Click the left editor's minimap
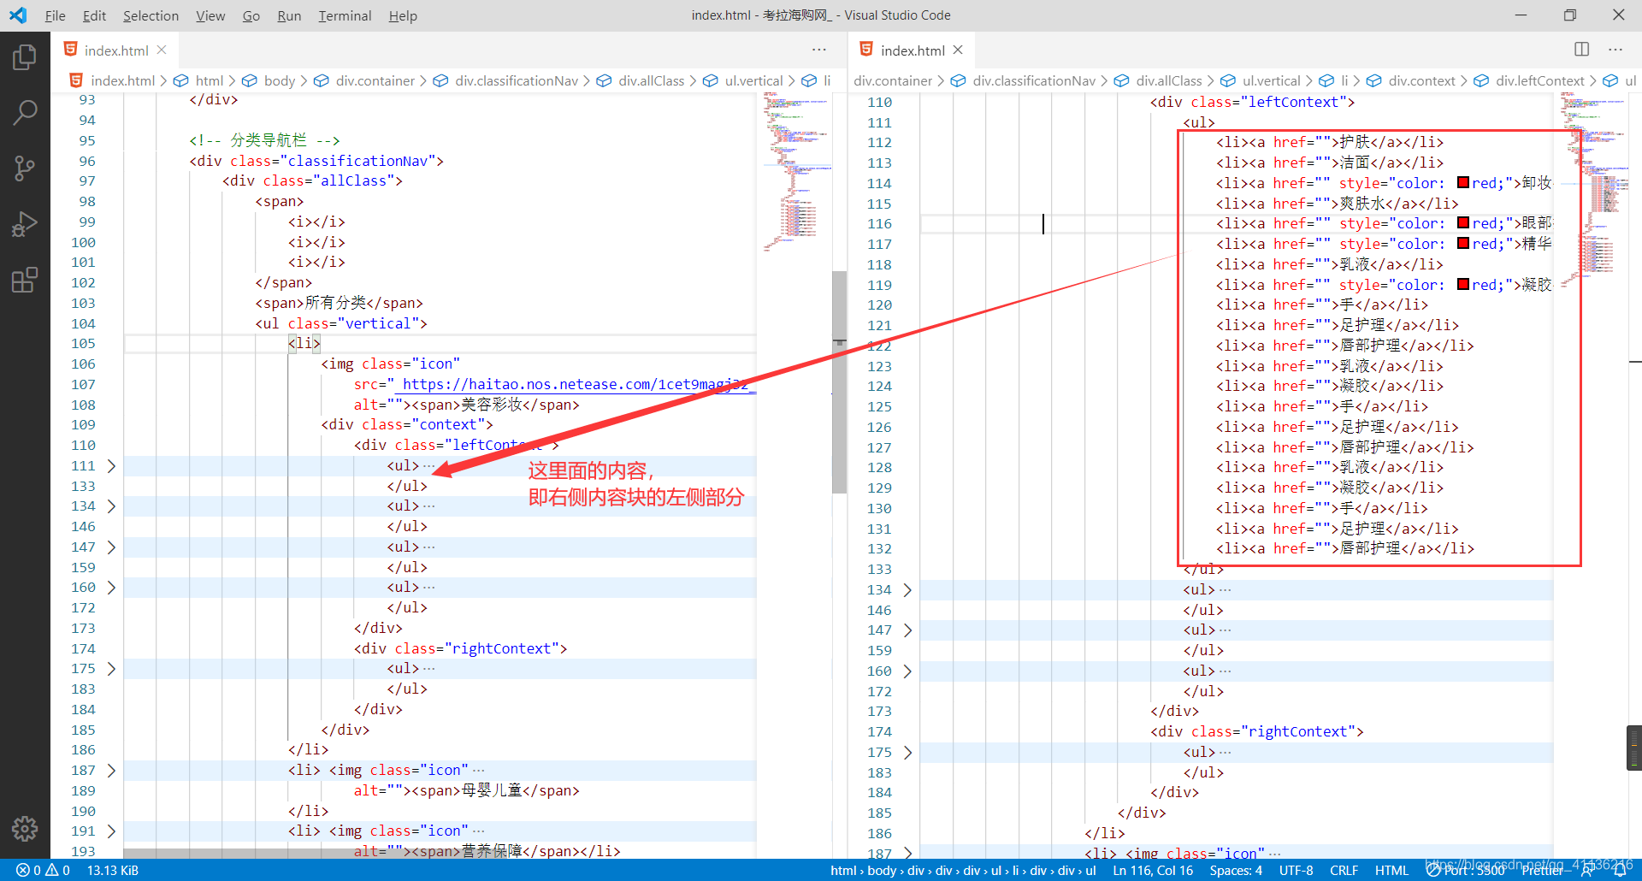The image size is (1642, 881). 797,171
